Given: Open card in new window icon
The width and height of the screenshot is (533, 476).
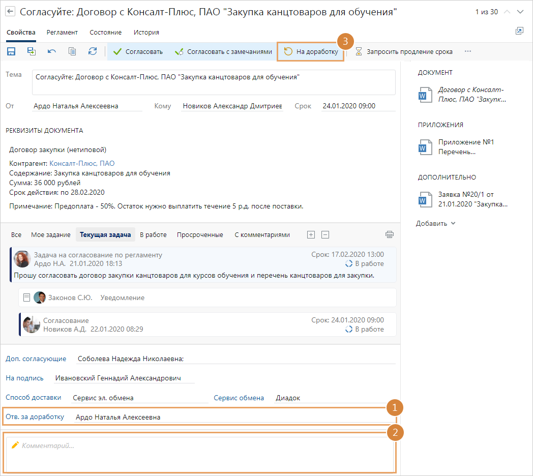Looking at the screenshot, I should [519, 32].
